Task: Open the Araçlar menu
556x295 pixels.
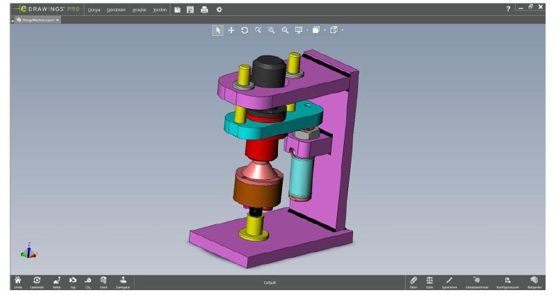Action: pyautogui.click(x=139, y=10)
